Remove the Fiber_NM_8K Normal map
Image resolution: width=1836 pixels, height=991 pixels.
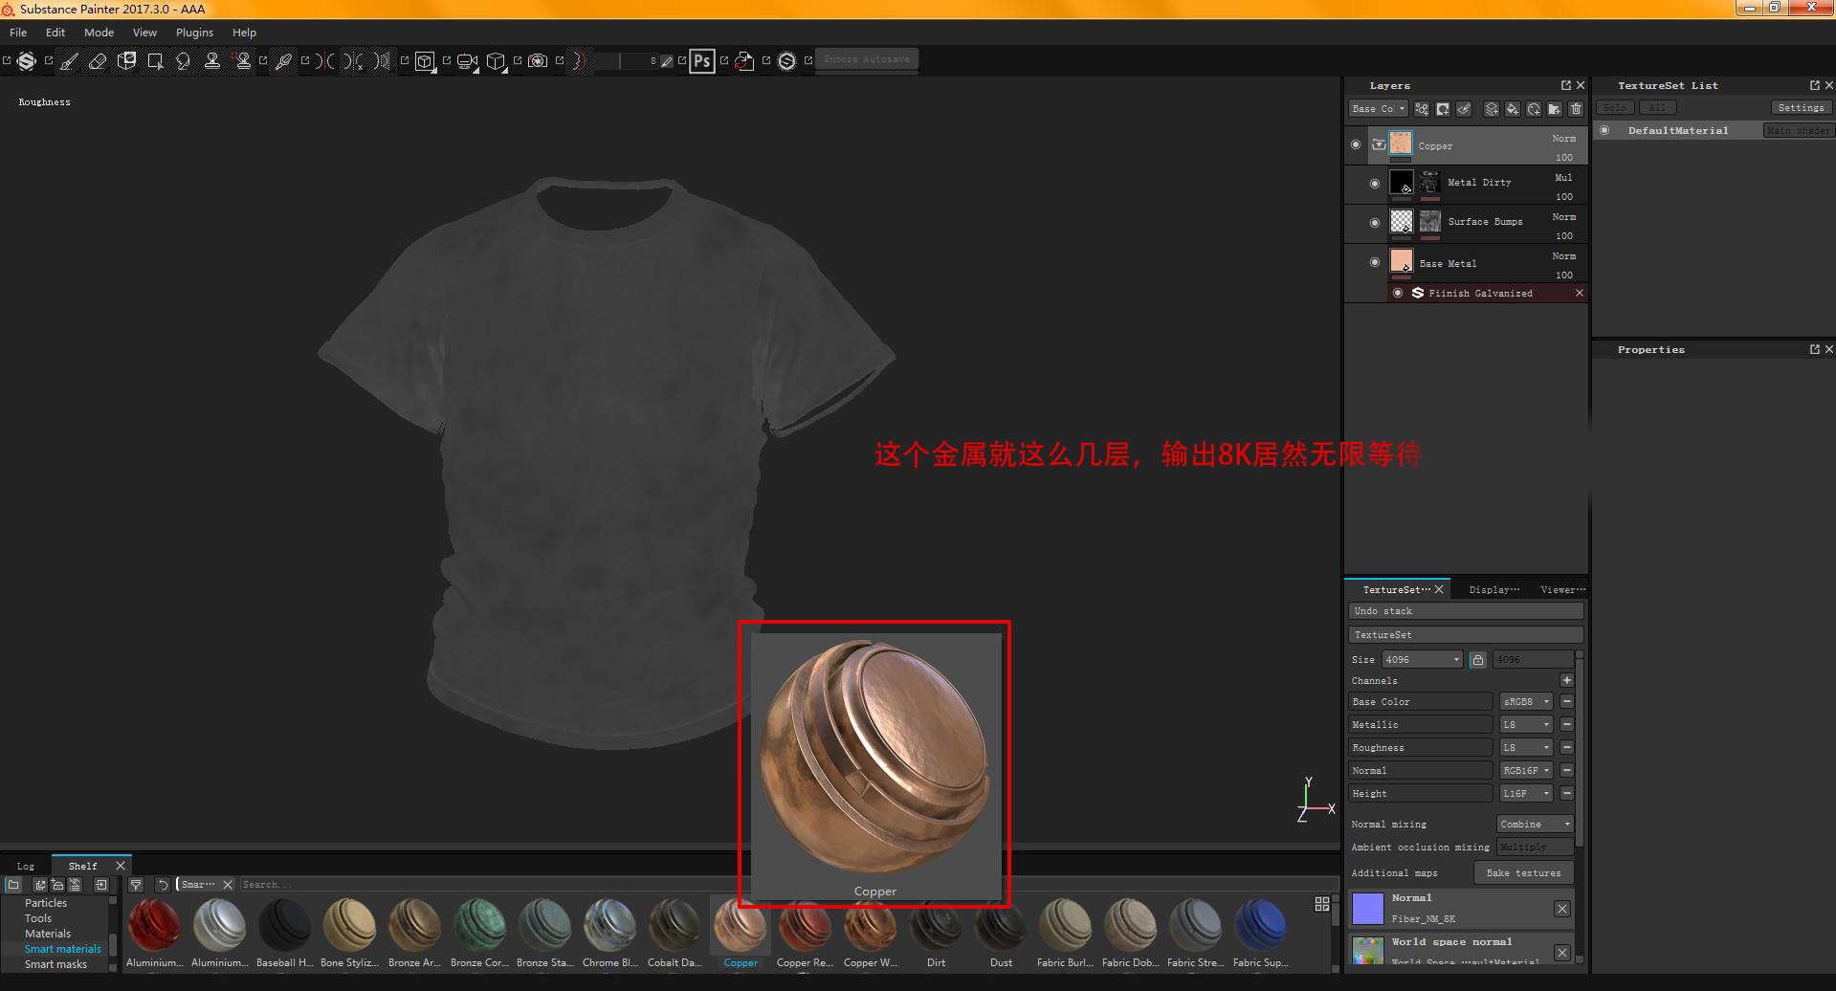point(1562,909)
